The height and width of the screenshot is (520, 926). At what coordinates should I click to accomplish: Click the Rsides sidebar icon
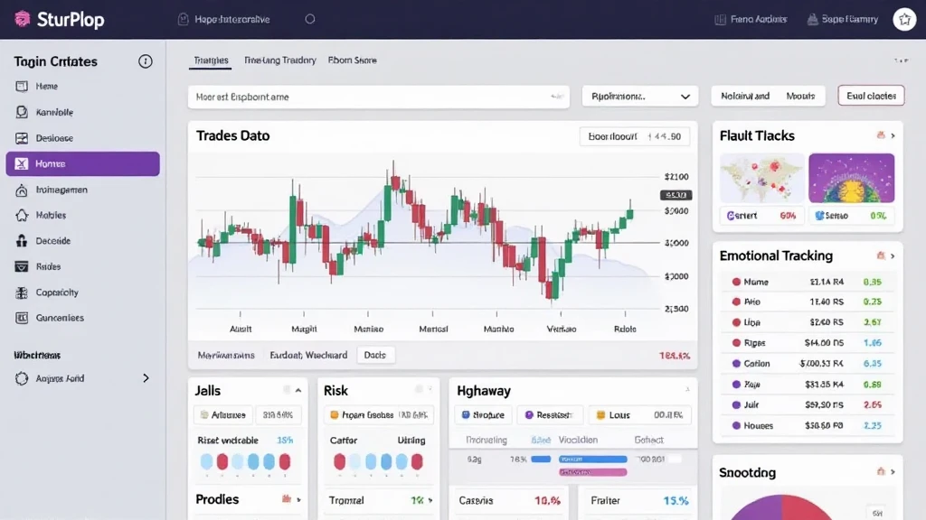coord(22,266)
